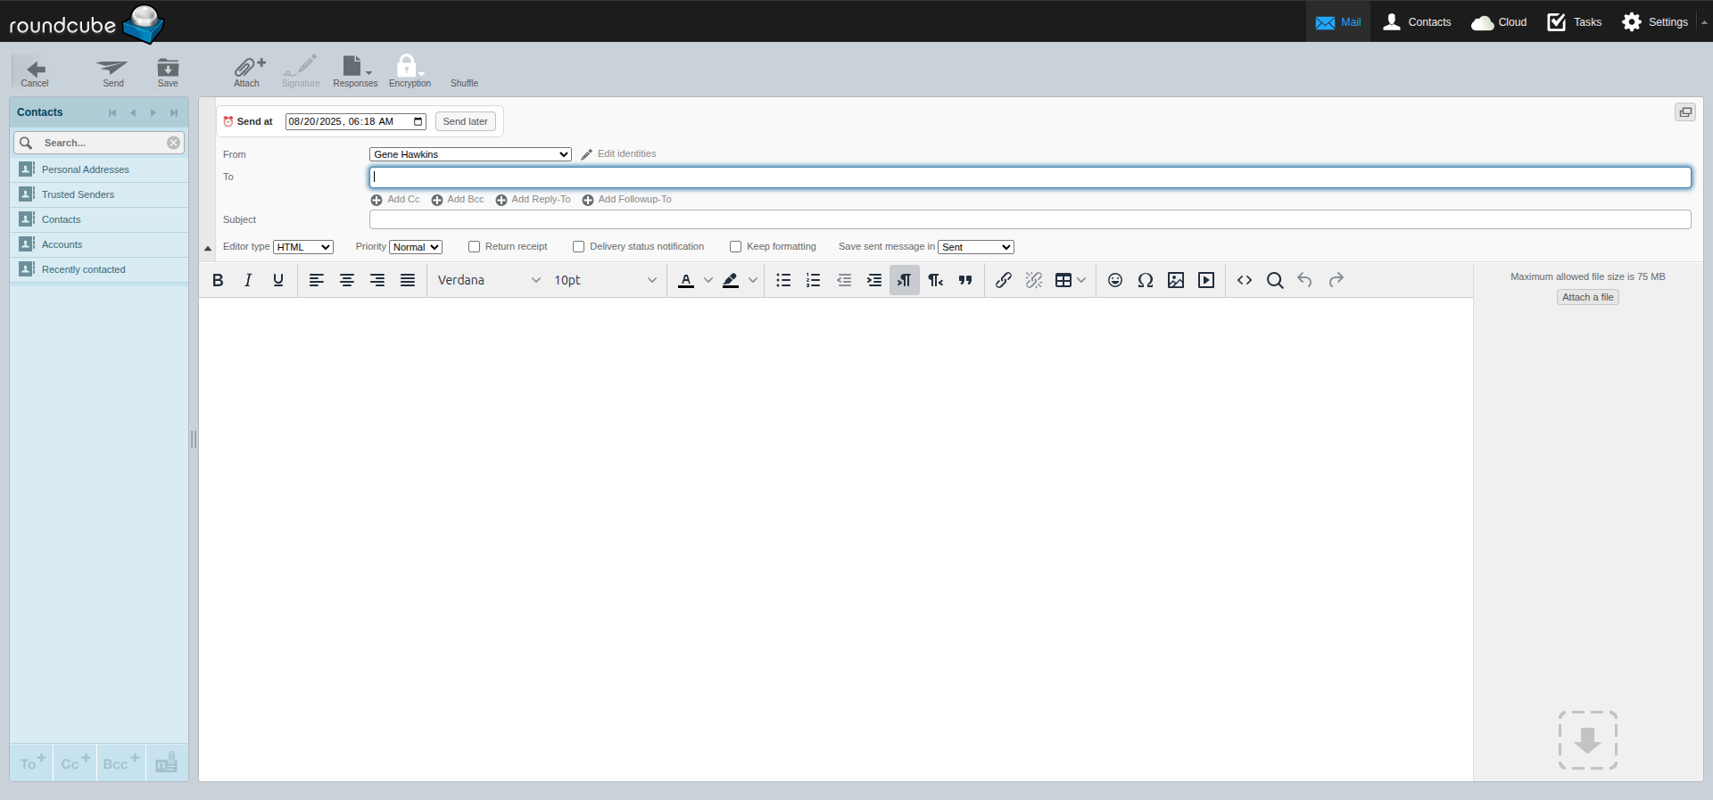Open the Cloud section in top navigation
The width and height of the screenshot is (1713, 800).
[1499, 21]
